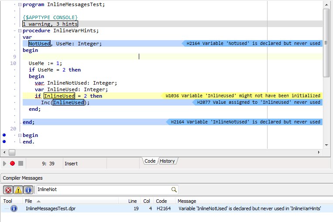Switch to the Code tab
The height and width of the screenshot is (222, 333).
[x=150, y=161]
